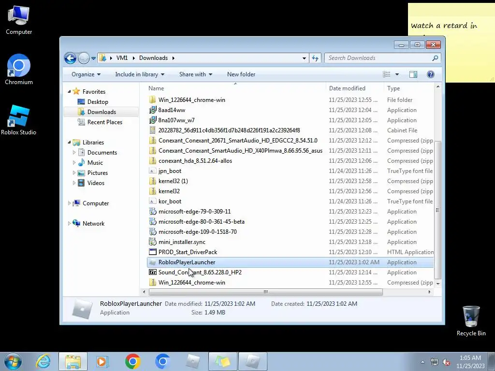Collapse the Favorites tree section
The width and height of the screenshot is (495, 371).
(x=69, y=91)
